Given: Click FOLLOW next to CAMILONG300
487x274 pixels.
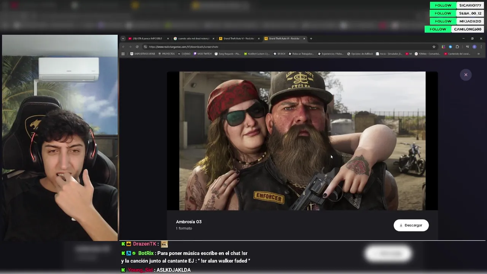Looking at the screenshot, I should (438, 29).
